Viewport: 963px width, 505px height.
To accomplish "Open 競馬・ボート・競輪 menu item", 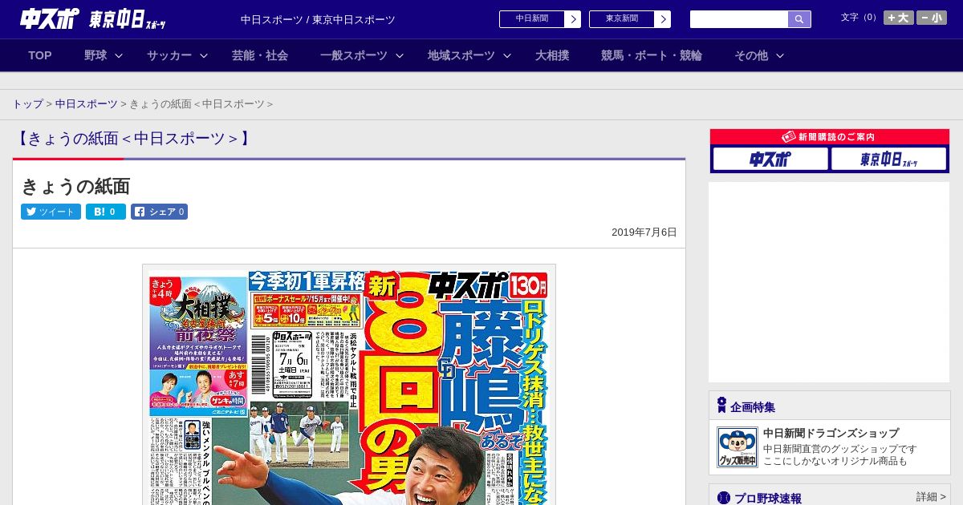I will pyautogui.click(x=652, y=55).
